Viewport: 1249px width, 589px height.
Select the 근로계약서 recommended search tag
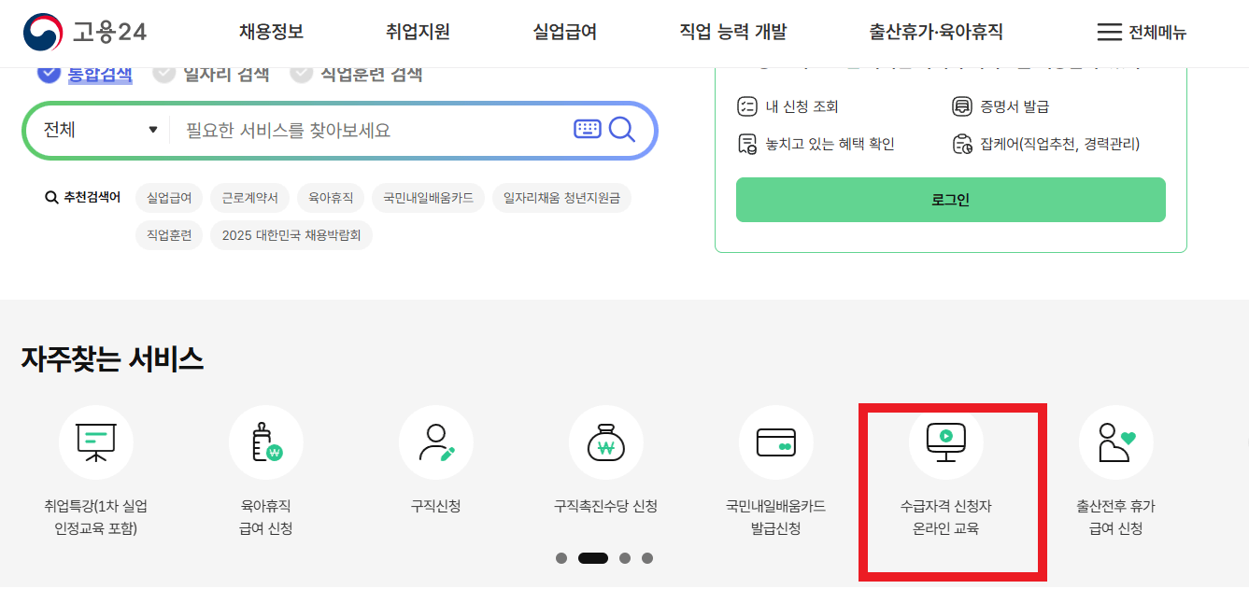coord(249,198)
